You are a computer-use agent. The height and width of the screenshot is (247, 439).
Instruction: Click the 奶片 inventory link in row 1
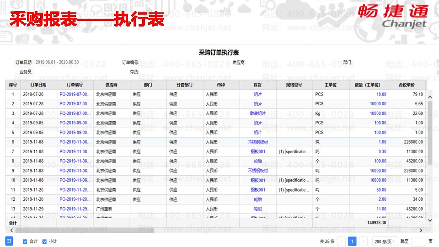(257, 94)
